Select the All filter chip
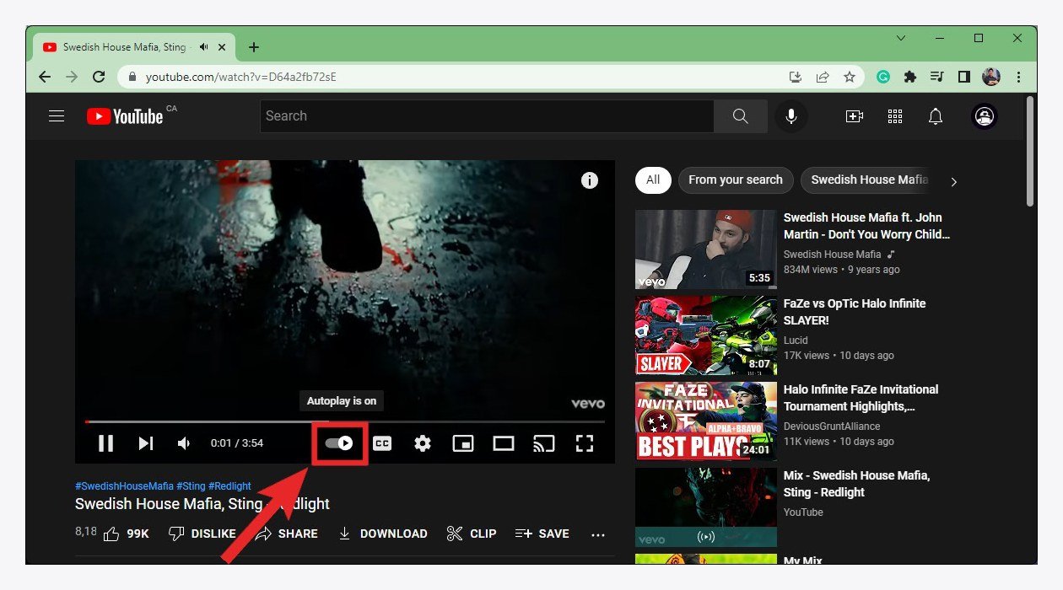 point(653,180)
